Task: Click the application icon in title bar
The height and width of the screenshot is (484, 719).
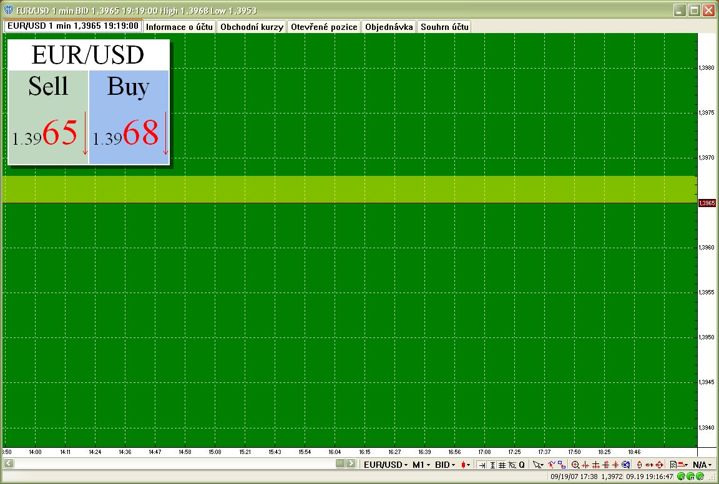Action: tap(8, 10)
